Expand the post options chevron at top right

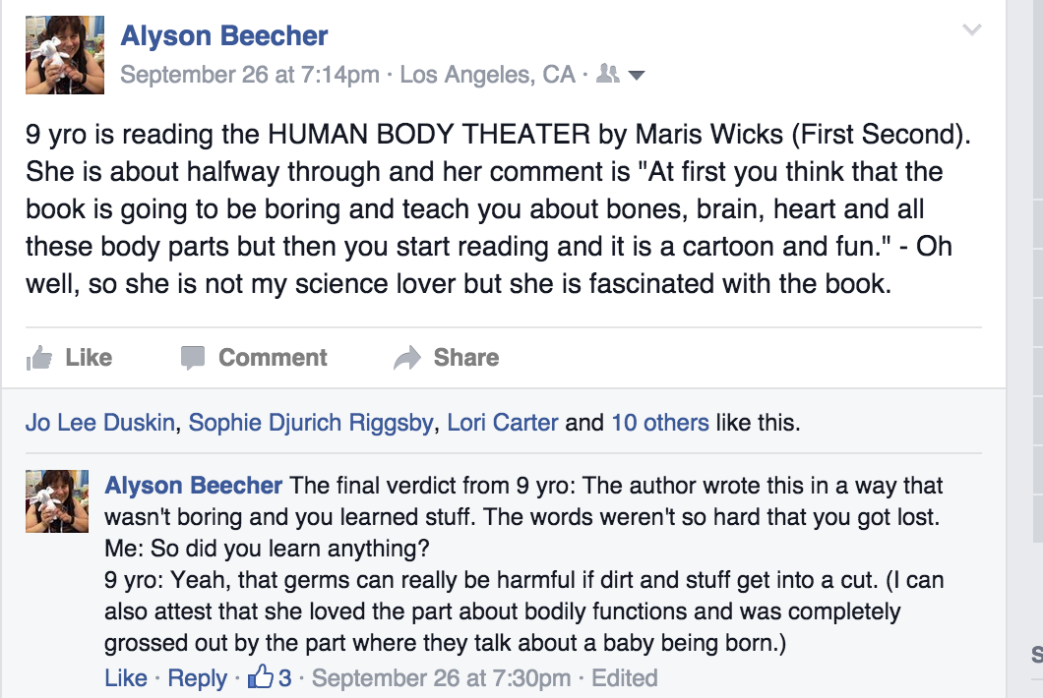972,29
